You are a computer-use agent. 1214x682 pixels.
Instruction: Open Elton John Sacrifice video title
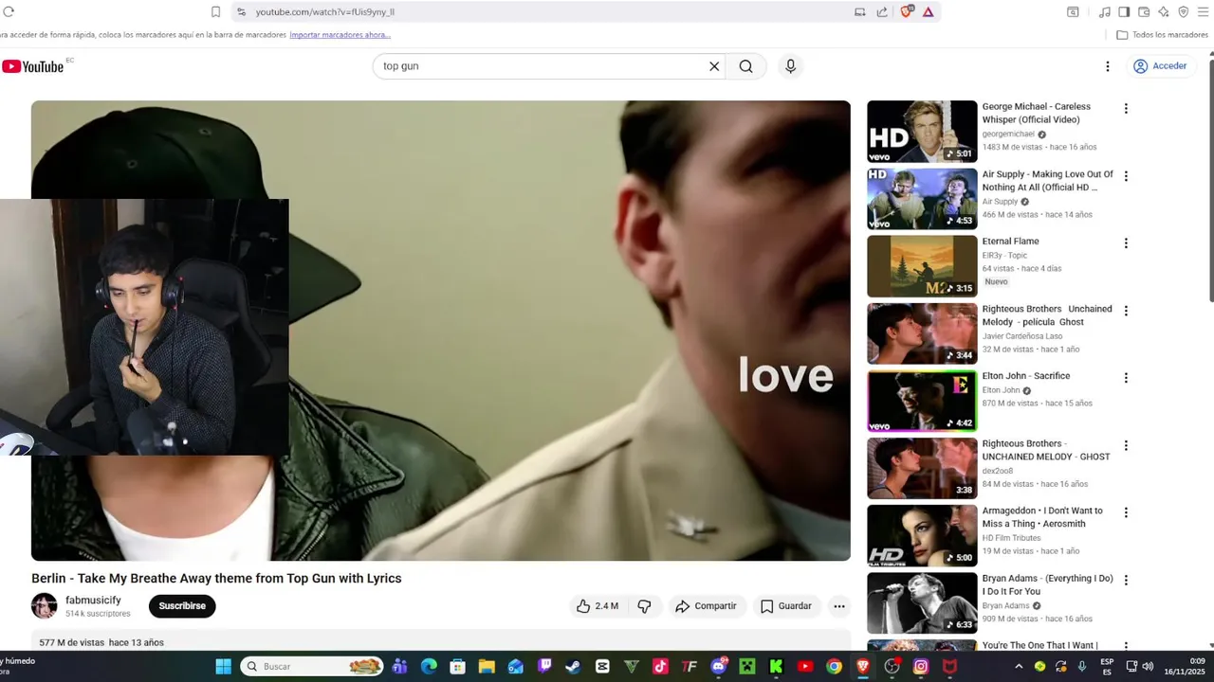click(1026, 376)
